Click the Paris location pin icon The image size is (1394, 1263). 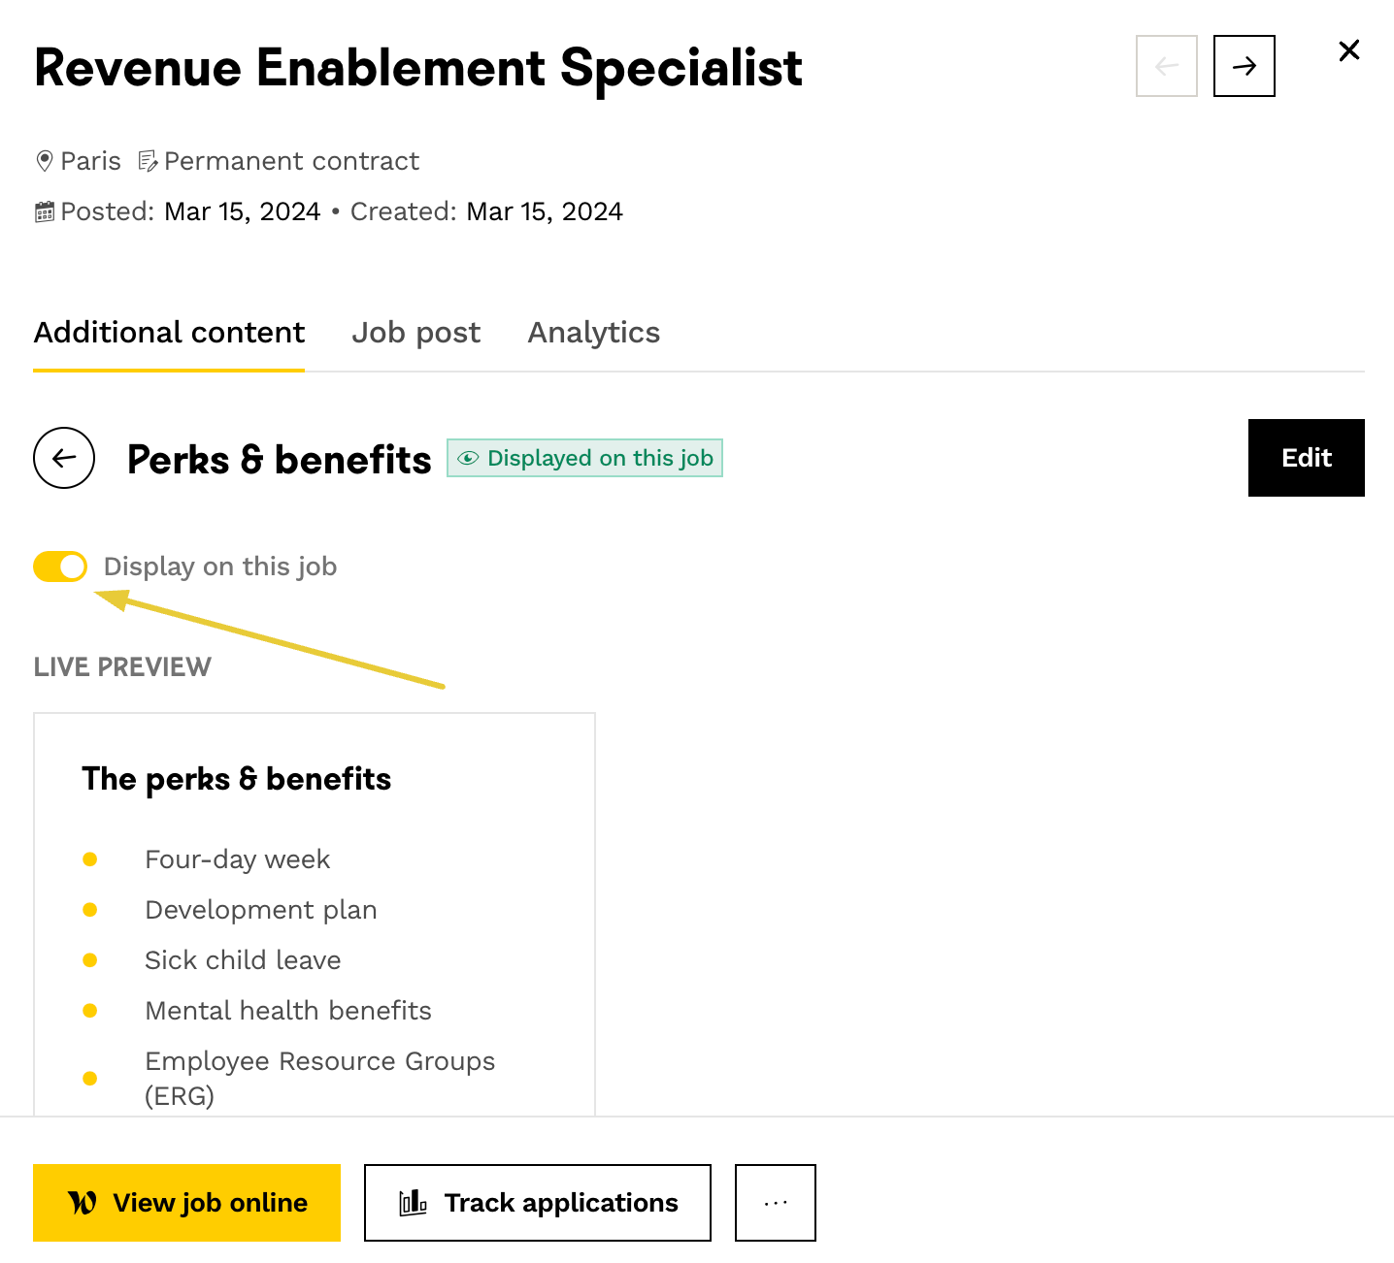click(45, 161)
